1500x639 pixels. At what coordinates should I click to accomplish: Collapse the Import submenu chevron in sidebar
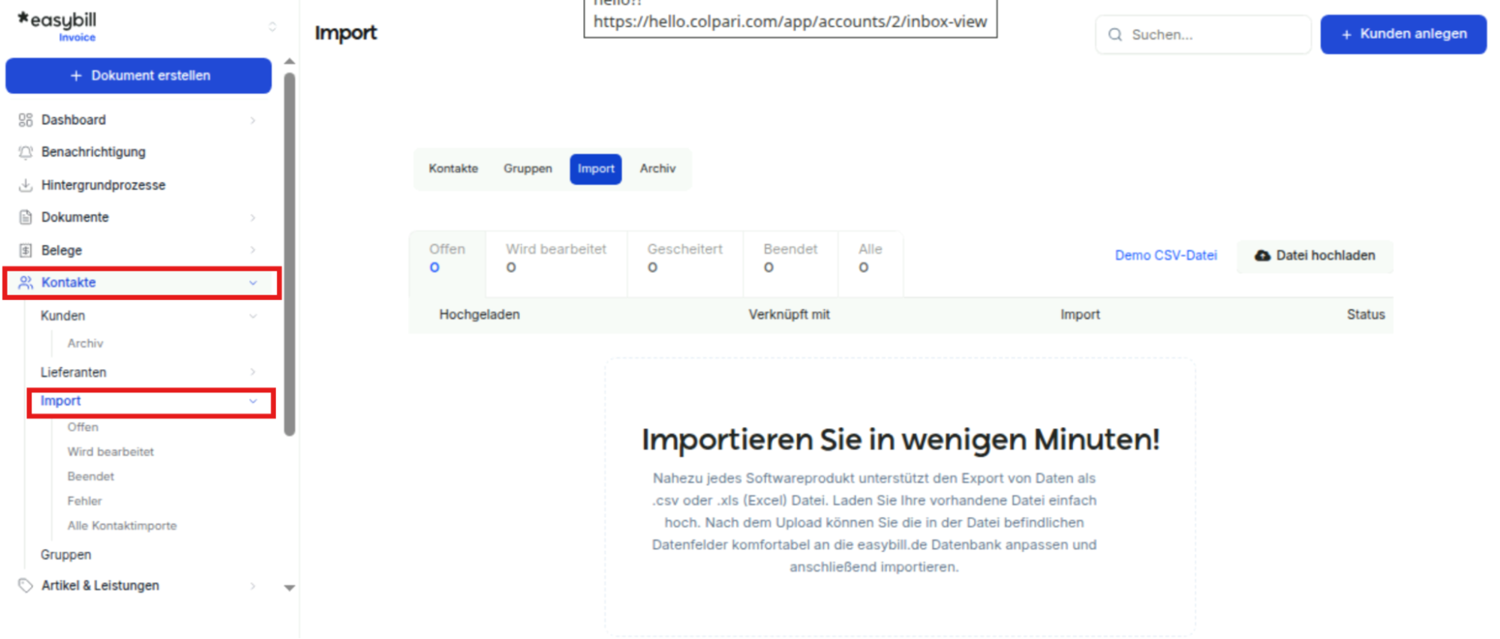253,401
